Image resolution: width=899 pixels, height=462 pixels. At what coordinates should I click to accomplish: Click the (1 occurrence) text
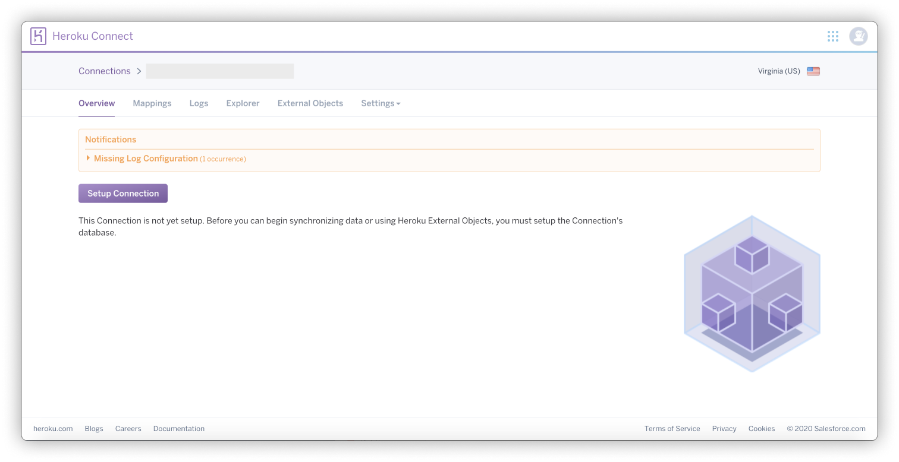(x=223, y=159)
